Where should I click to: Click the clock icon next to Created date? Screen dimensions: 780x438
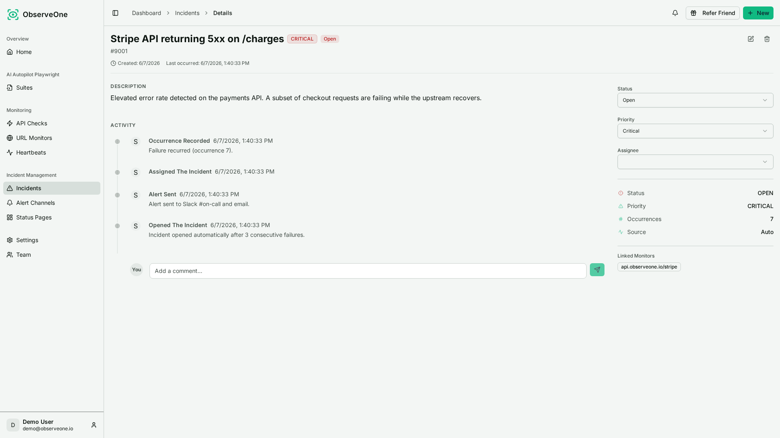point(113,63)
